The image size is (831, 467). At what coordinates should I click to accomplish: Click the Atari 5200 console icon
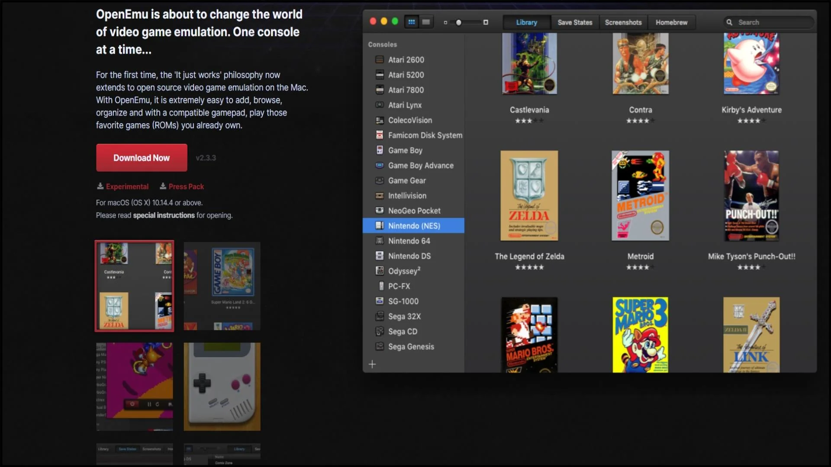pos(380,75)
